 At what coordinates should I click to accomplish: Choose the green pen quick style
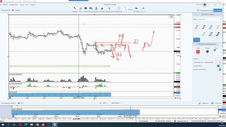[210, 27]
